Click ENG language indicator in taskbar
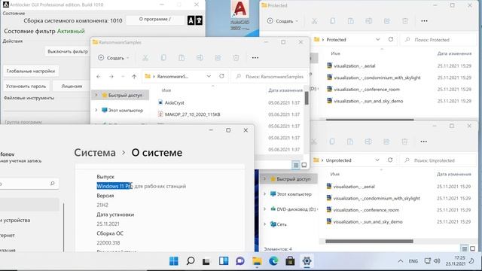 413,261
